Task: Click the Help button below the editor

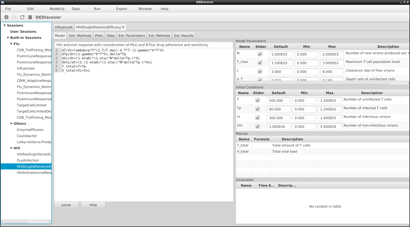Action: tap(93, 205)
